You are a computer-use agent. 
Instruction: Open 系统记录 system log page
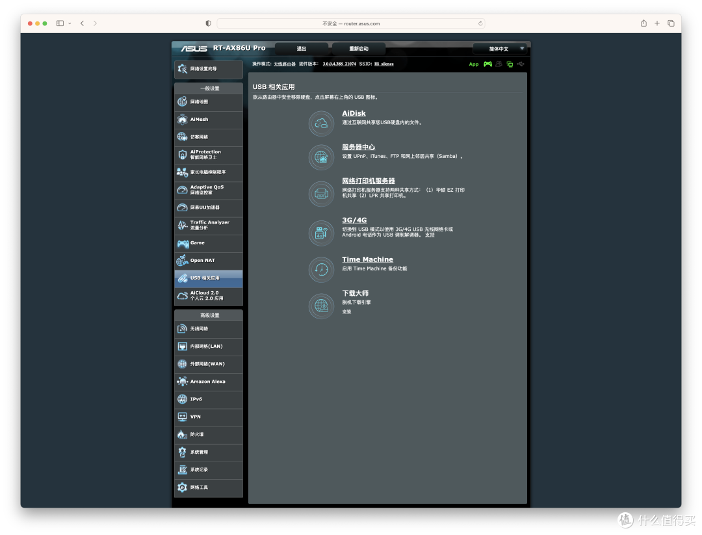208,470
